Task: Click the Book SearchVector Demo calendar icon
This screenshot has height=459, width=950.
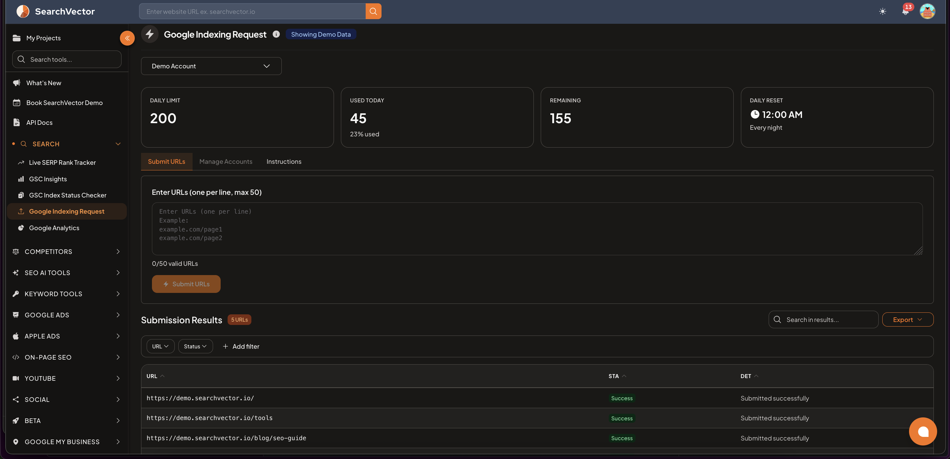Action: pyautogui.click(x=17, y=103)
